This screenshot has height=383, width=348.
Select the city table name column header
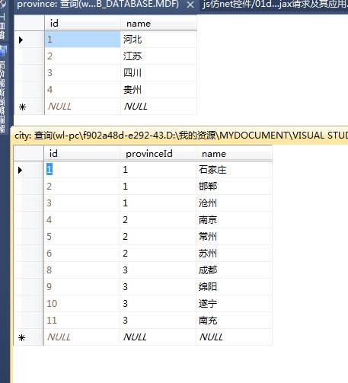pos(234,154)
